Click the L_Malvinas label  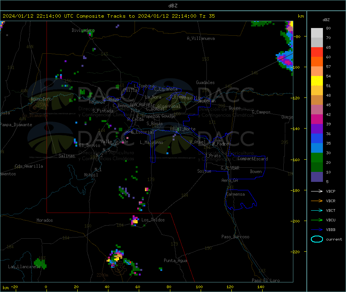[x=151, y=142]
